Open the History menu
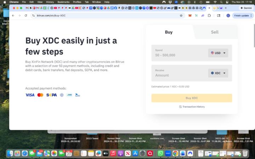Viewport: 255px width, 159px height. click(50, 2)
